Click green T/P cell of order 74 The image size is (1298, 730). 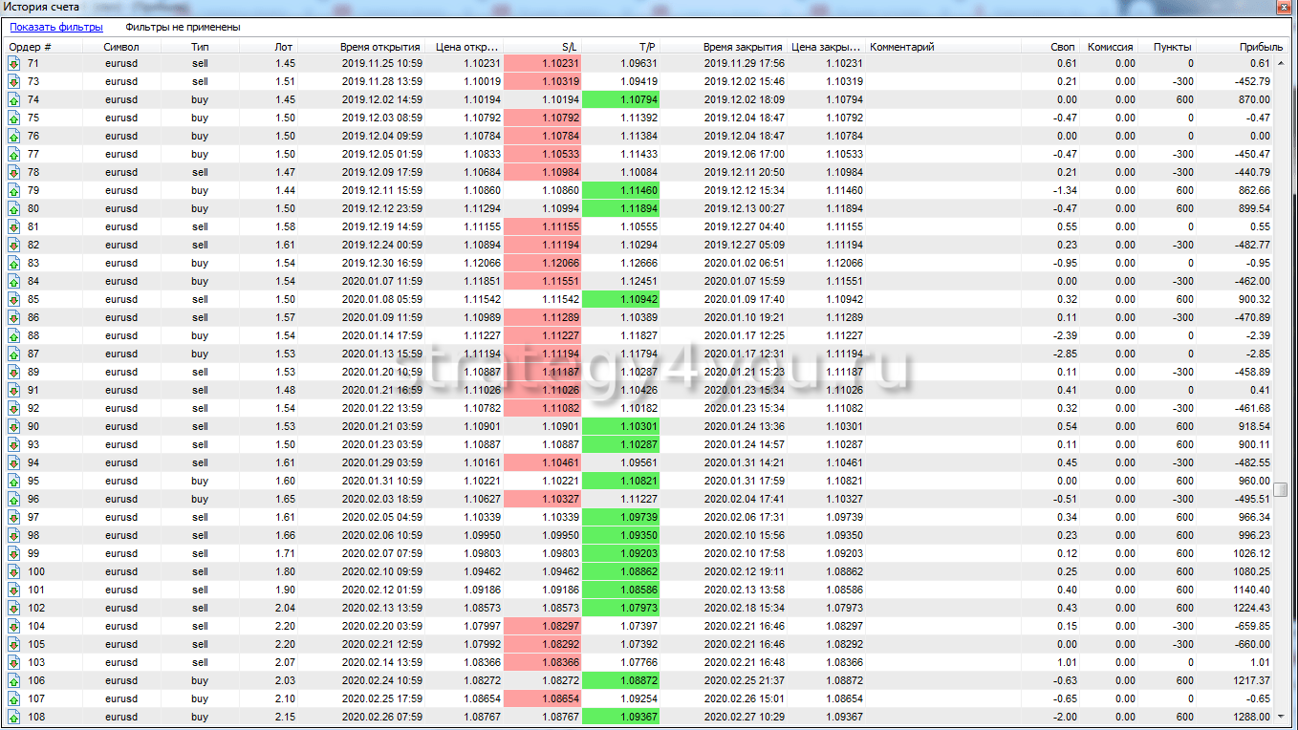(x=620, y=100)
